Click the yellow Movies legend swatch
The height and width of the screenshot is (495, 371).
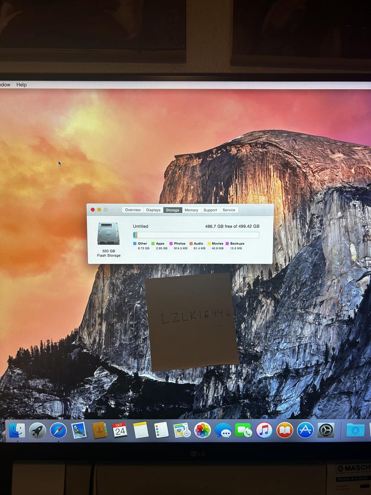pyautogui.click(x=209, y=243)
